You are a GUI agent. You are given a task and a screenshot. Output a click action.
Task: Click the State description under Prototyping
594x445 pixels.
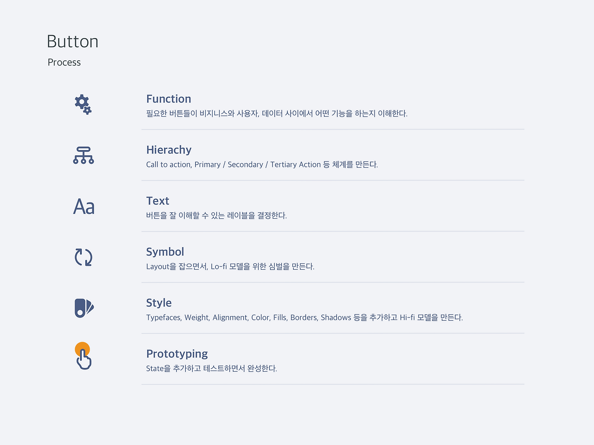211,369
